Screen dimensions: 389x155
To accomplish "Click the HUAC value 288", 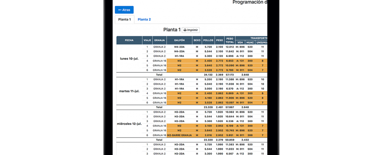I will pos(250,135).
